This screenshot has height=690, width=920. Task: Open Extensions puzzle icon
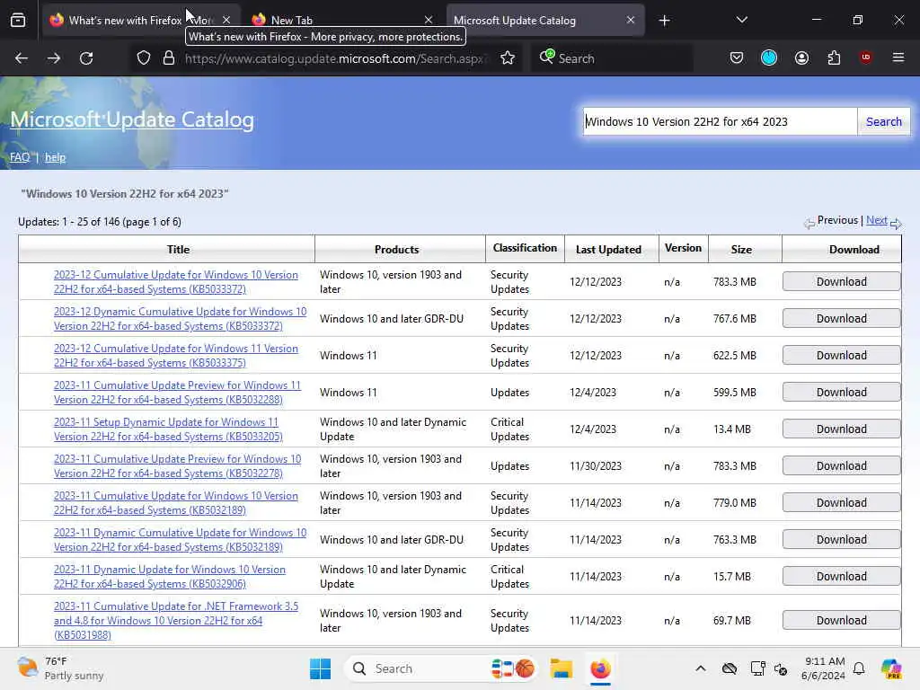pyautogui.click(x=834, y=58)
